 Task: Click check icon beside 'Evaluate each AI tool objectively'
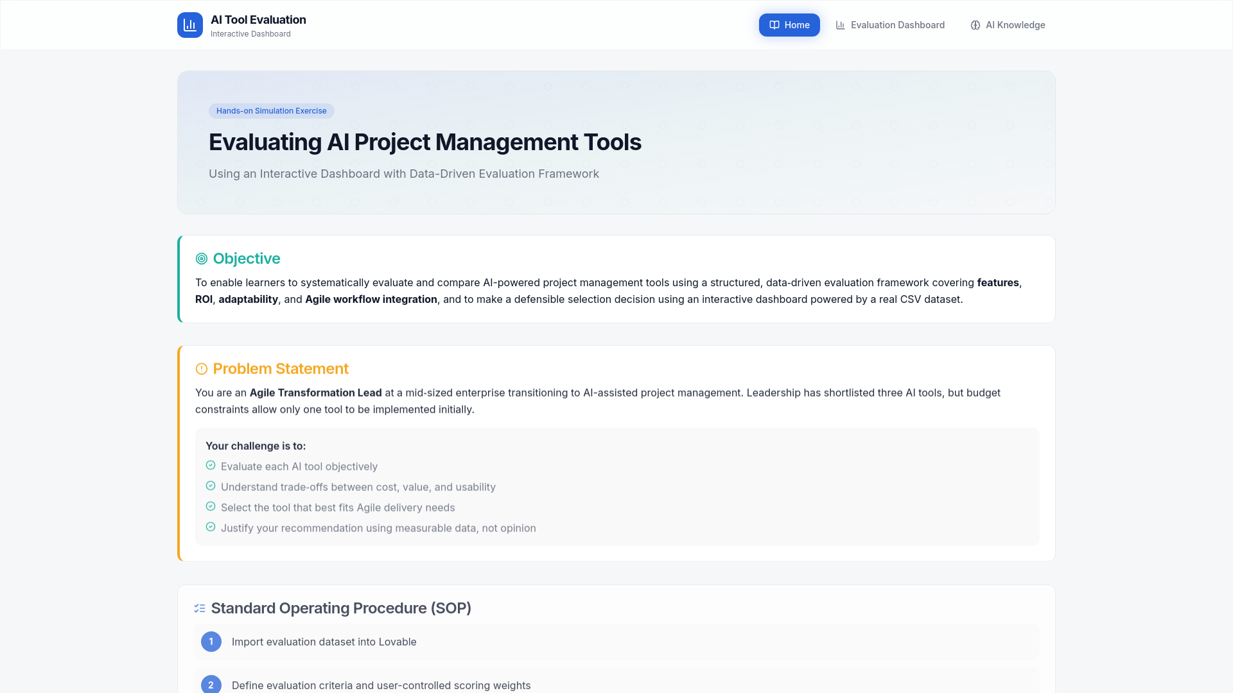pyautogui.click(x=211, y=465)
